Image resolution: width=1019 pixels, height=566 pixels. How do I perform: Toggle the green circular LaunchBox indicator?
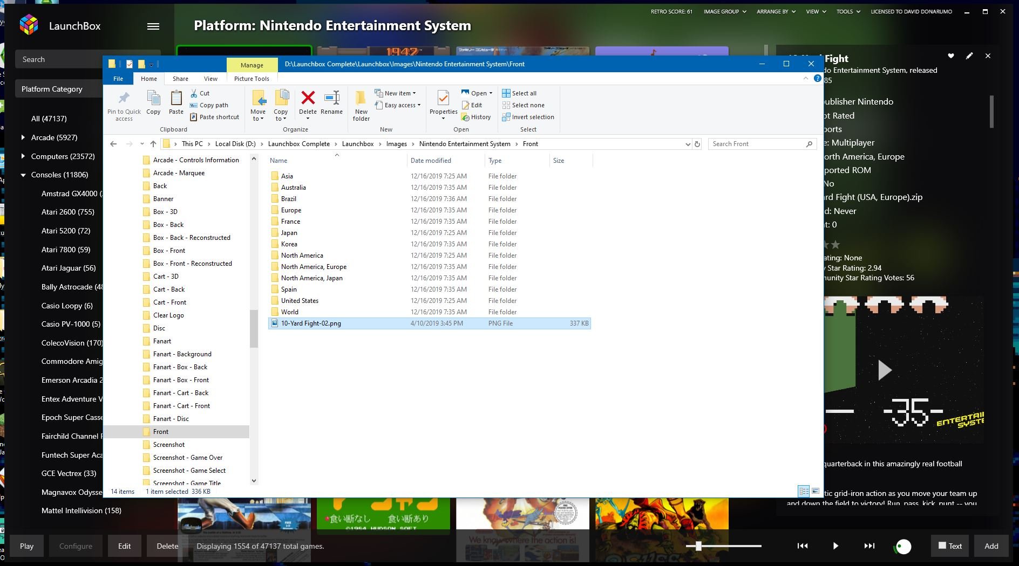(903, 546)
